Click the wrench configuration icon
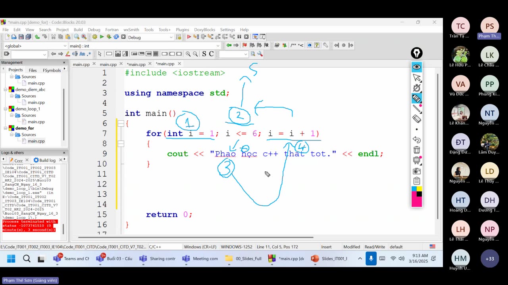The image size is (508, 285). coord(325,45)
